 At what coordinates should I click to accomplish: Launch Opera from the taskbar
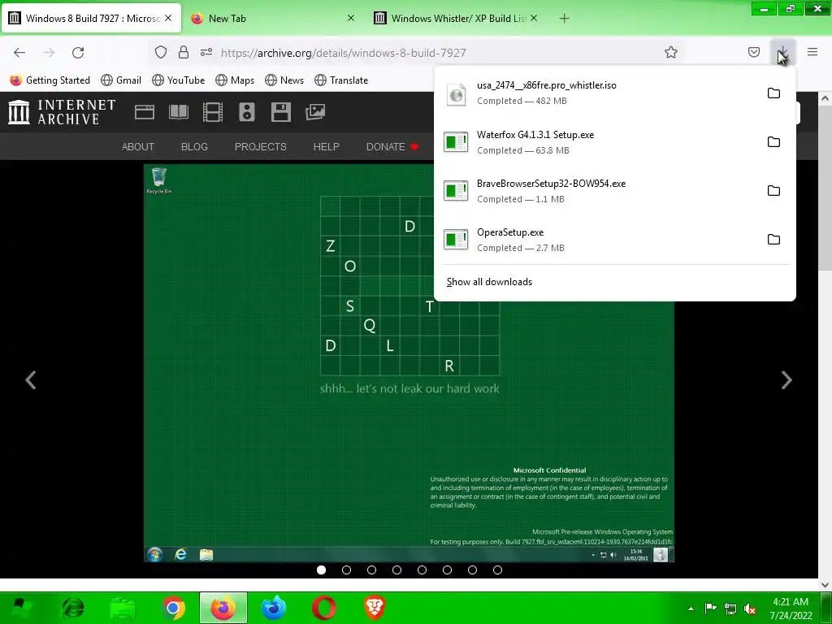(x=324, y=608)
